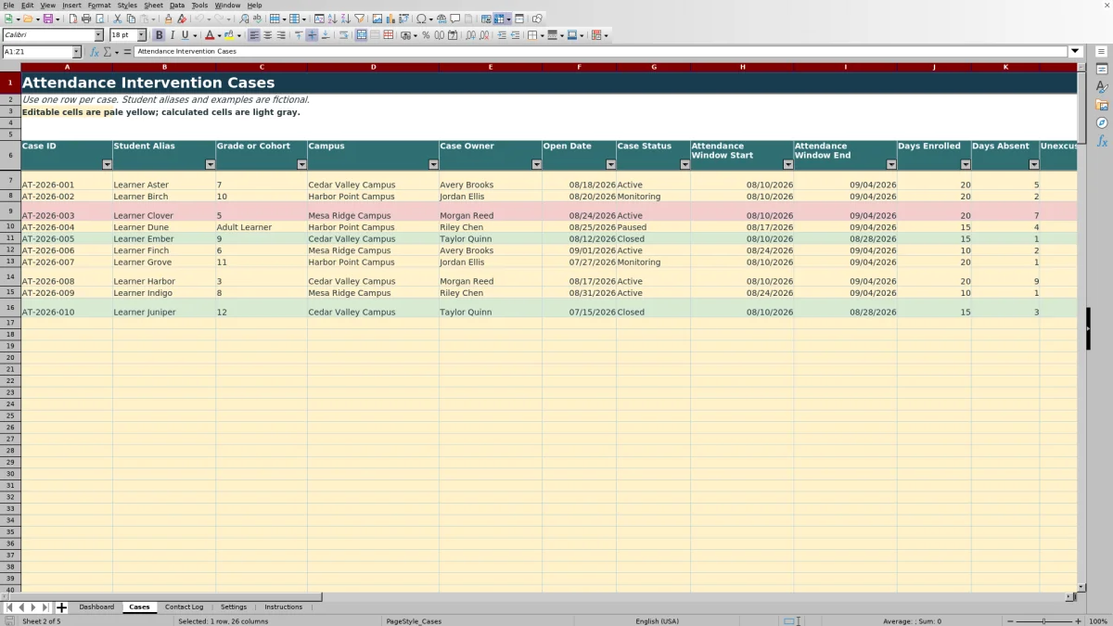Click the AutoFilter funnel icon
Screen dimensions: 1113x626
(x=360, y=19)
